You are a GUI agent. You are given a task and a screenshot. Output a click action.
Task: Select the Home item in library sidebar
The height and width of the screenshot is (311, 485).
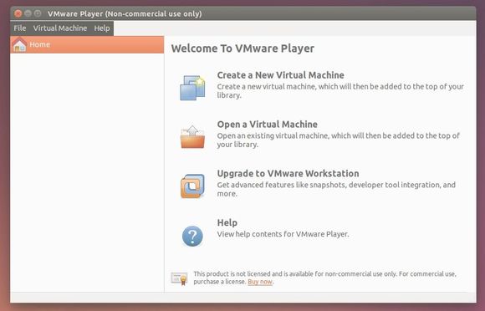click(87, 44)
